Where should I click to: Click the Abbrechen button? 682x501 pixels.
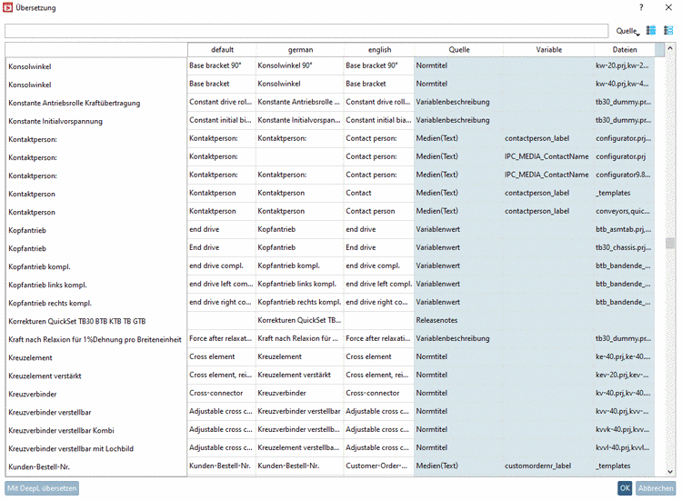(x=656, y=488)
